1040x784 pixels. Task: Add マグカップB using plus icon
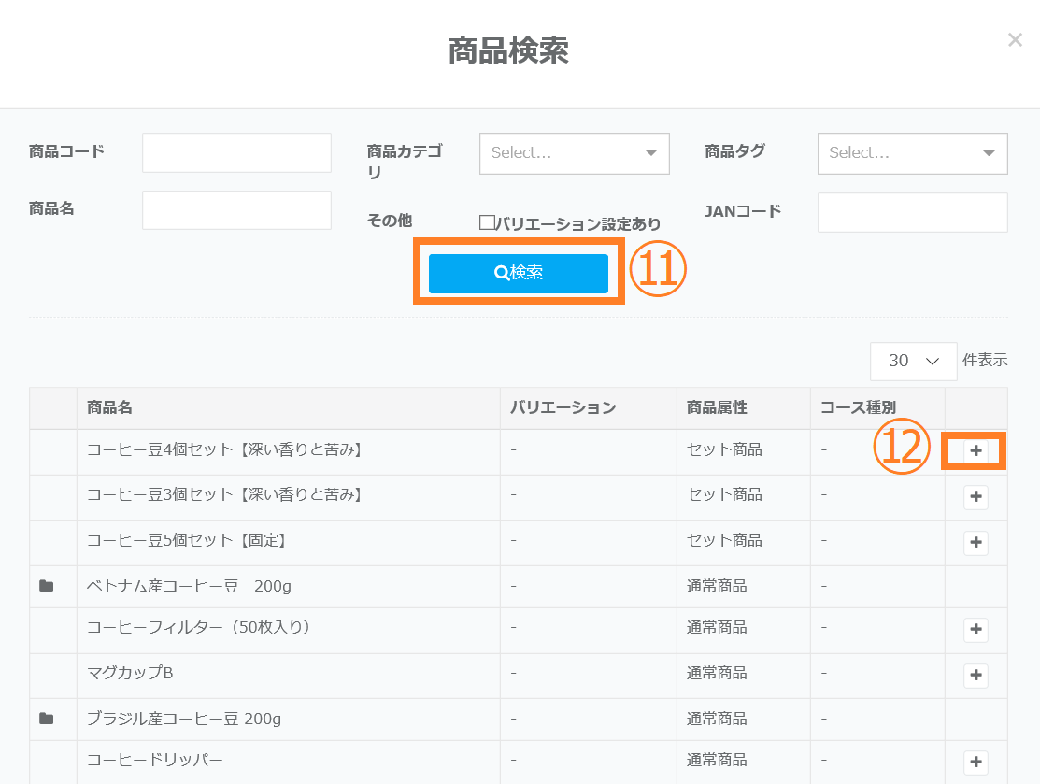[976, 675]
